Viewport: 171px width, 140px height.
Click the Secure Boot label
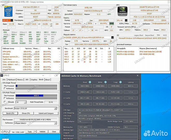pos(149,35)
